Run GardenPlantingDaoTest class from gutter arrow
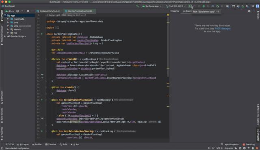Viewport: 260px width, 150px height. pos(42,34)
